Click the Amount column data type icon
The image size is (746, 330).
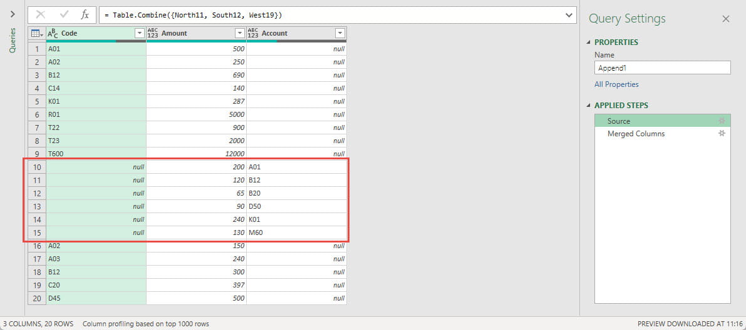(x=153, y=34)
